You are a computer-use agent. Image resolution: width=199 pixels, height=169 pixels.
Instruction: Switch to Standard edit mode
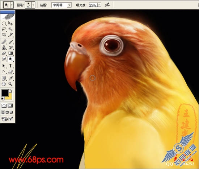click(x=4, y=106)
